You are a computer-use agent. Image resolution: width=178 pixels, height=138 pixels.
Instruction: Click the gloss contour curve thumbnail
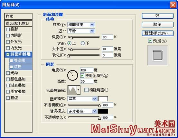click(x=72, y=90)
